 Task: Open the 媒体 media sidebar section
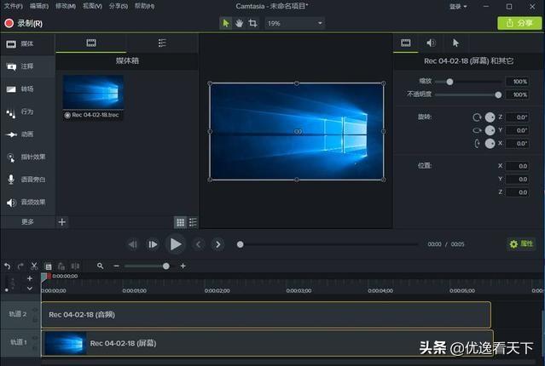27,43
